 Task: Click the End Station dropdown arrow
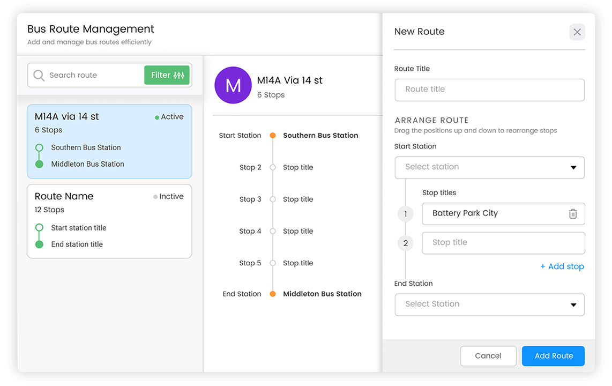pyautogui.click(x=573, y=305)
